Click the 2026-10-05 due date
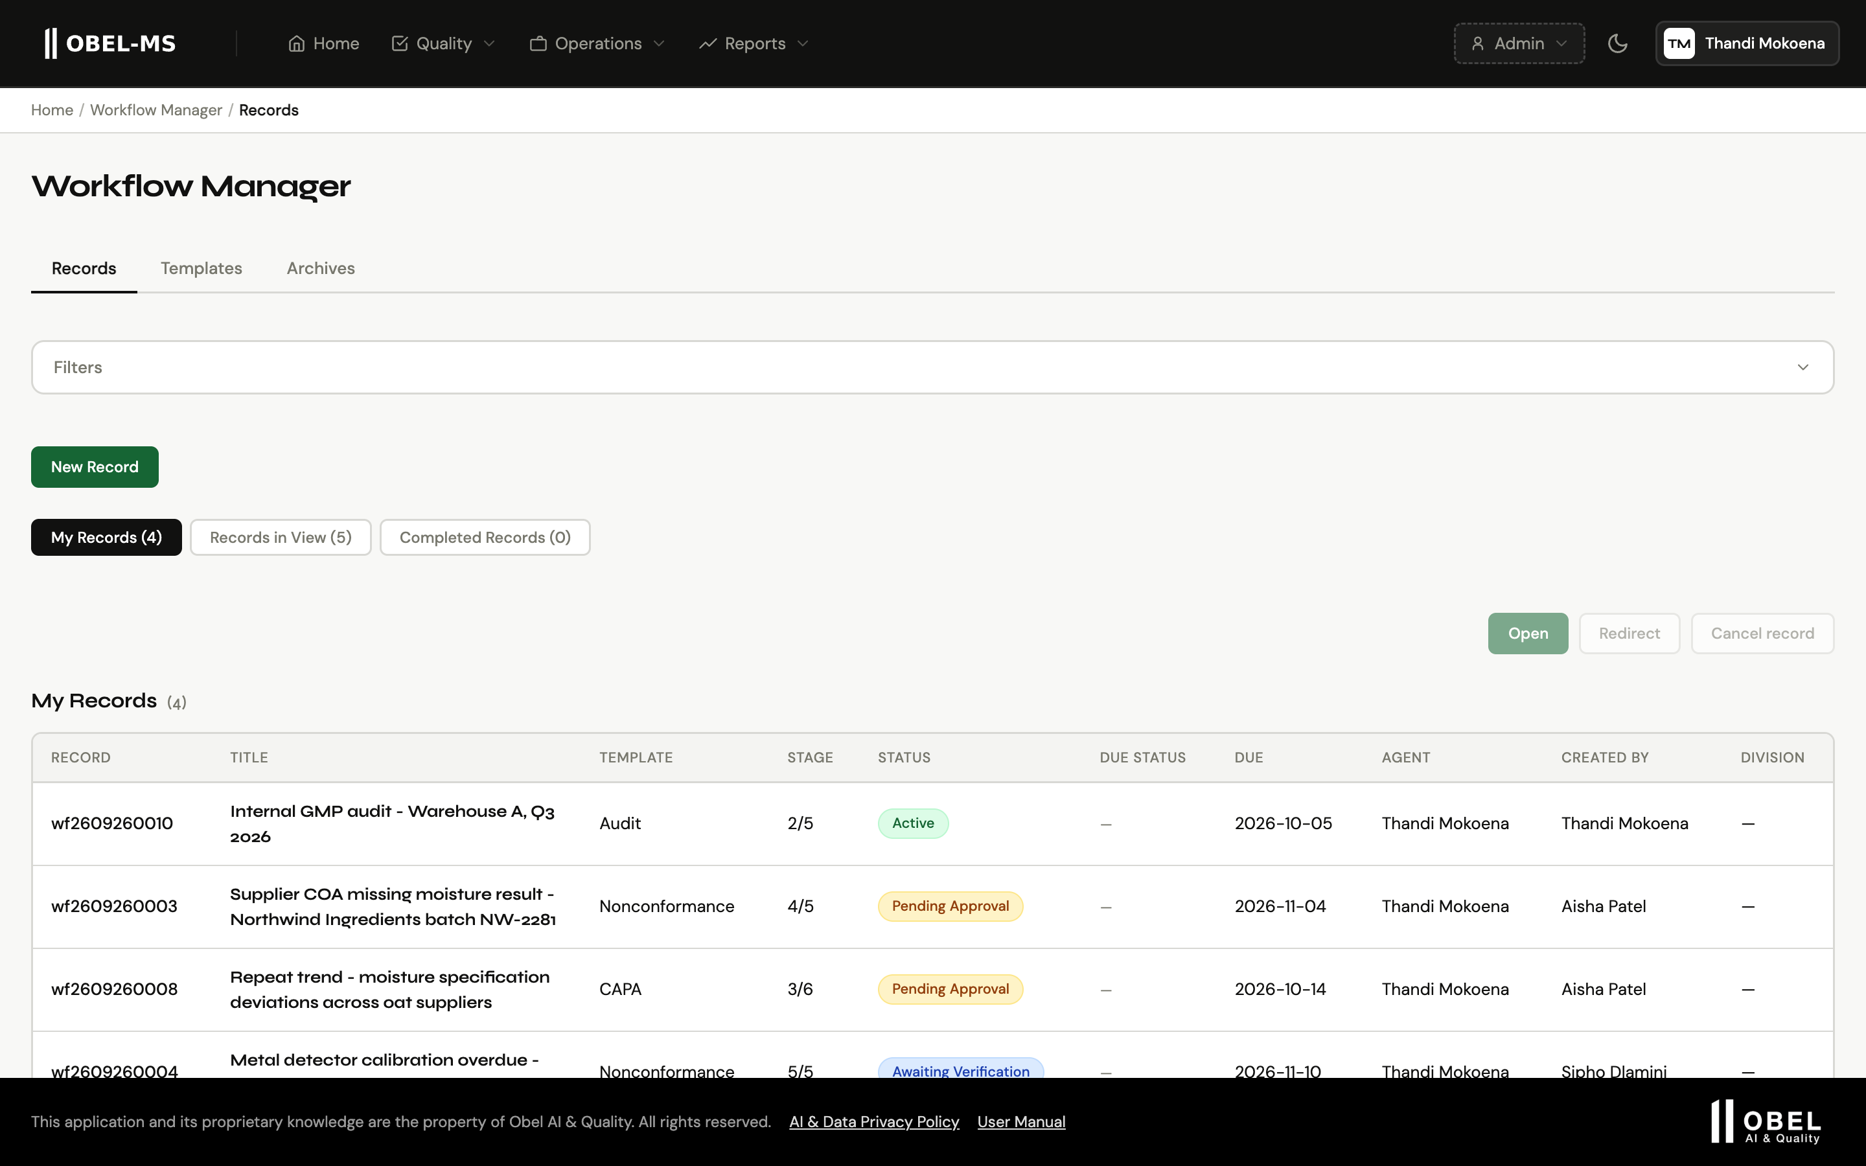Screen dimensions: 1866x1166 (x=1283, y=823)
